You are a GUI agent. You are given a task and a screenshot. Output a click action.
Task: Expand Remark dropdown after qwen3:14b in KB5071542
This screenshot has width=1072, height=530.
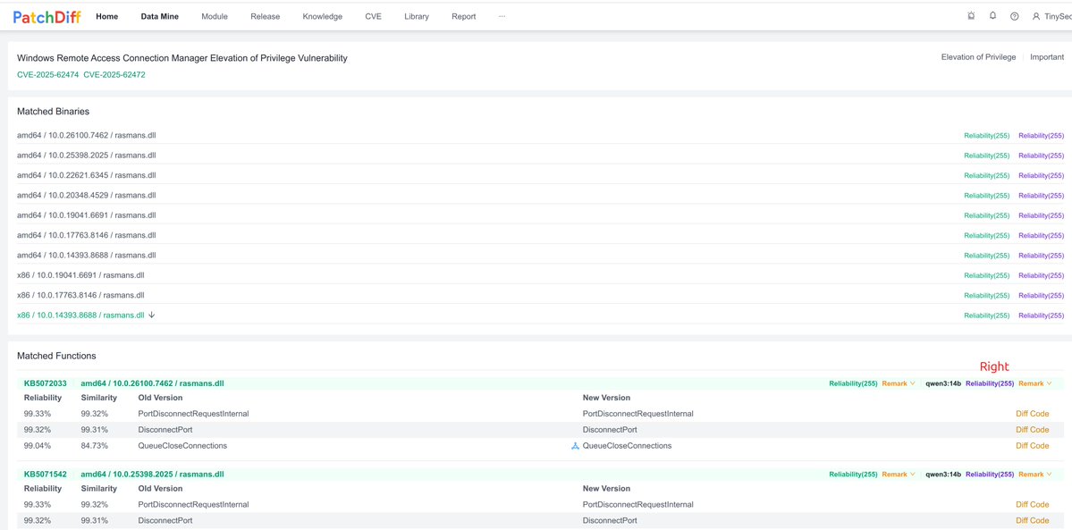1035,475
